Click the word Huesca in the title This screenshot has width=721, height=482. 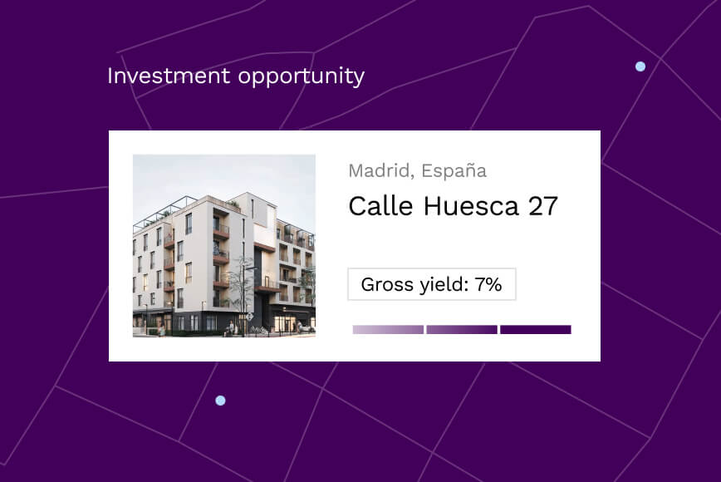coord(471,206)
